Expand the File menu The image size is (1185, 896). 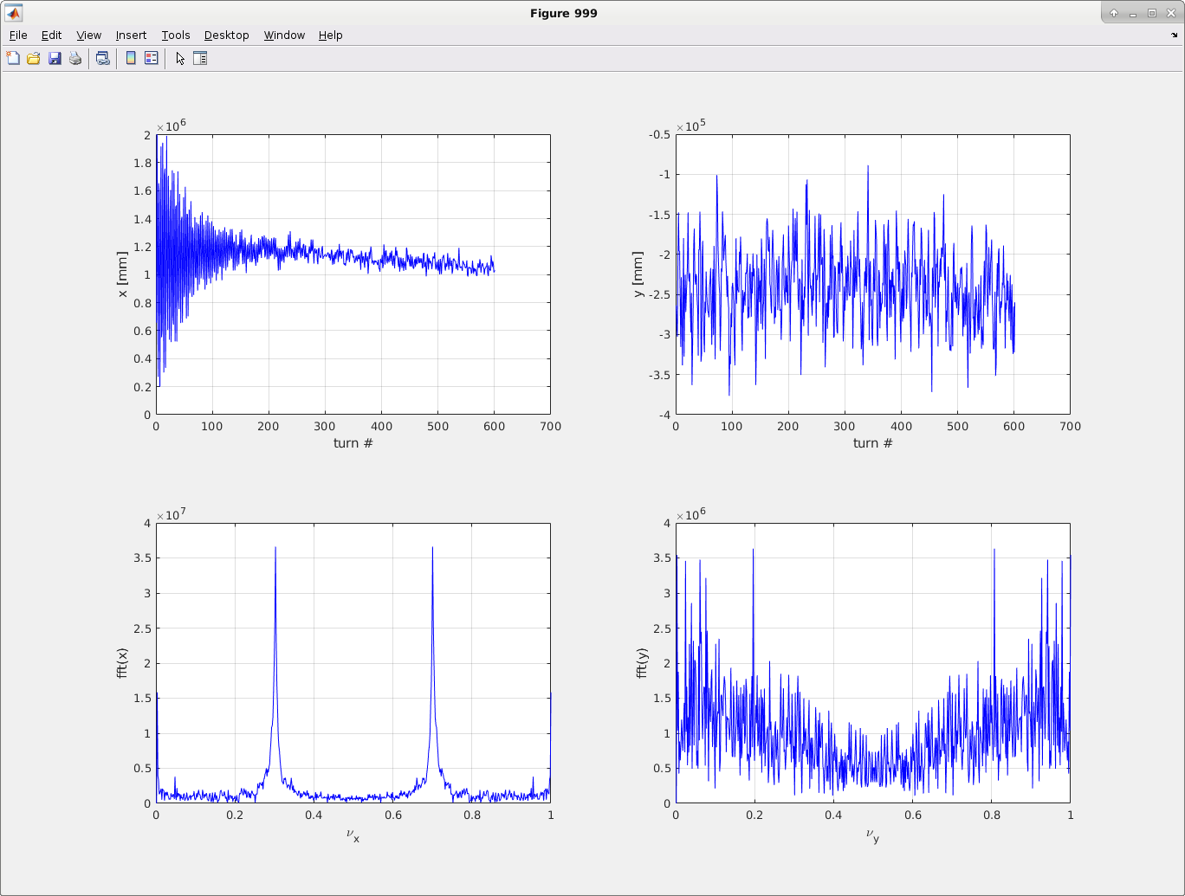click(18, 35)
